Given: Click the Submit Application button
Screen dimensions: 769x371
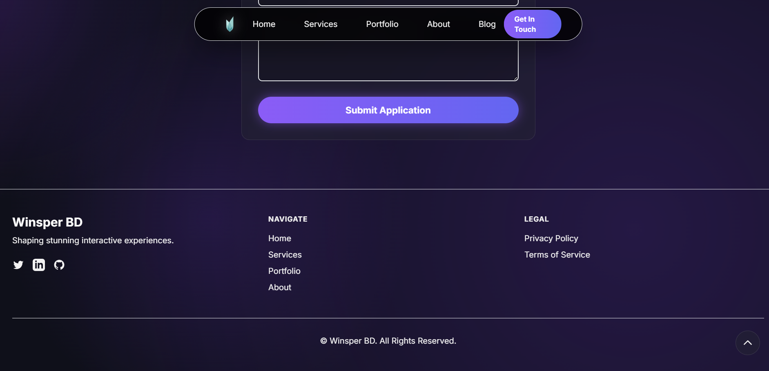Looking at the screenshot, I should point(388,110).
